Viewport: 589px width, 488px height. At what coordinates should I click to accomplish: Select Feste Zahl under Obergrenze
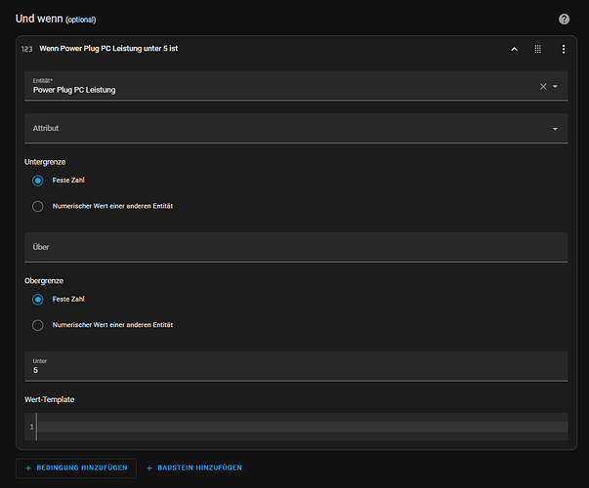(x=37, y=300)
